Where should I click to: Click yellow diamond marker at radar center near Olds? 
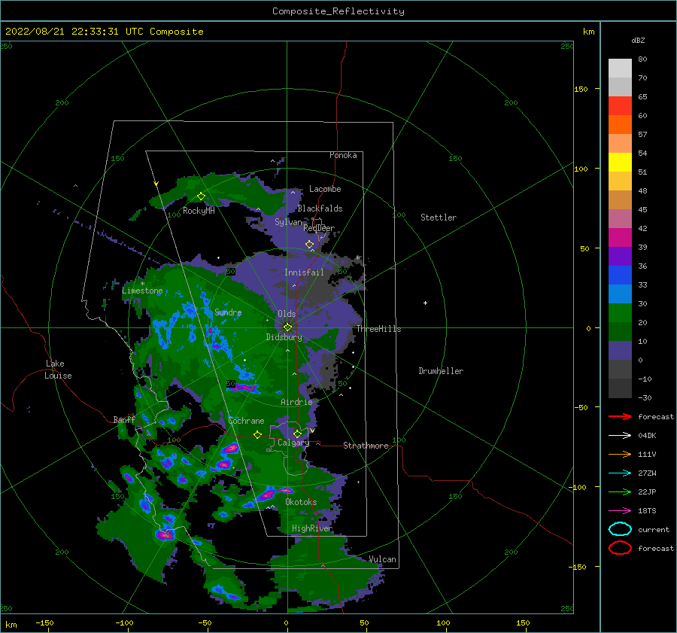(287, 327)
